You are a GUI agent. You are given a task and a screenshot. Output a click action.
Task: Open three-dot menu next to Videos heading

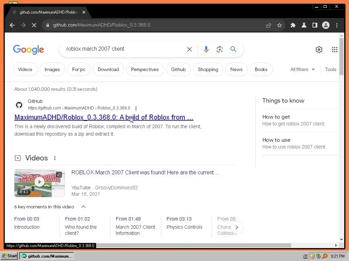pyautogui.click(x=55, y=158)
